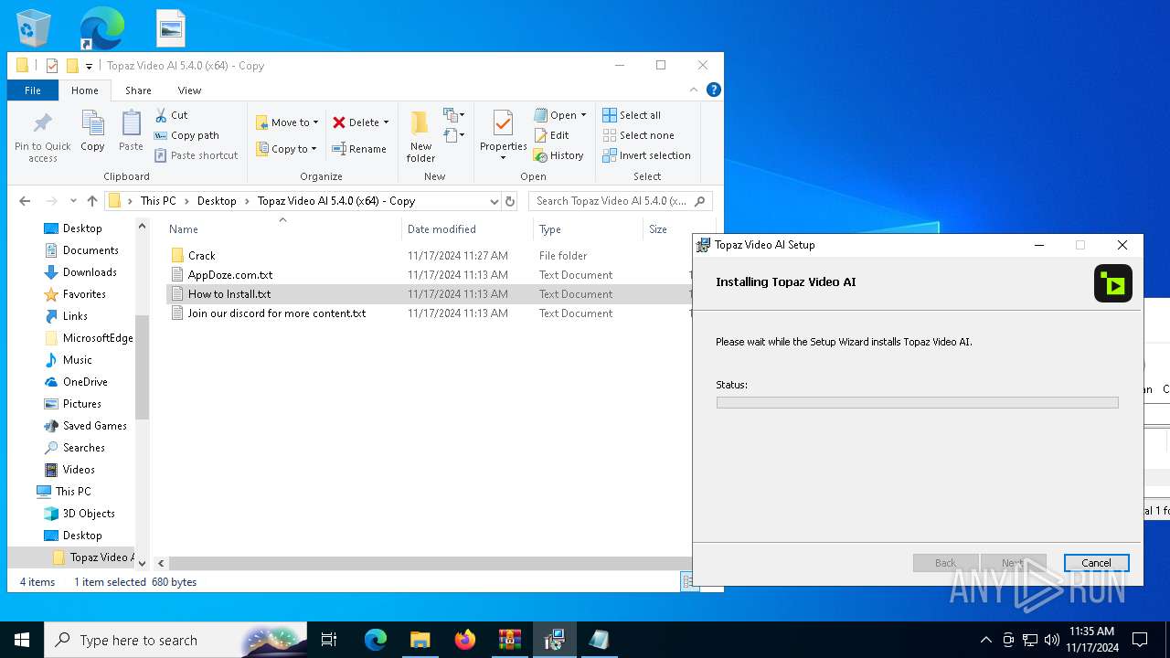
Task: Select the Crack folder
Action: click(201, 256)
